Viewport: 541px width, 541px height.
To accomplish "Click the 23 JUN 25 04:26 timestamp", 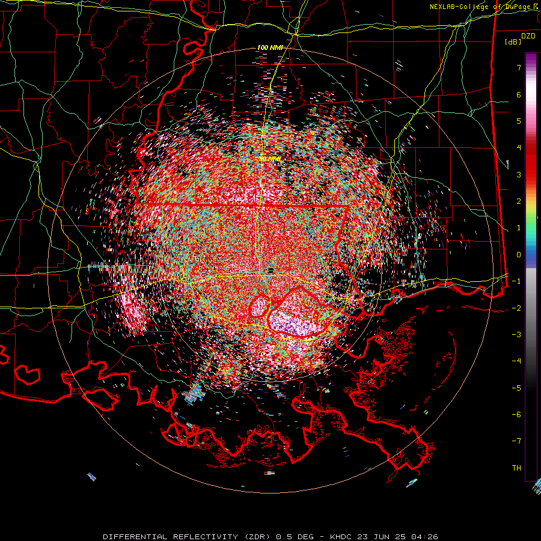I will (x=399, y=537).
